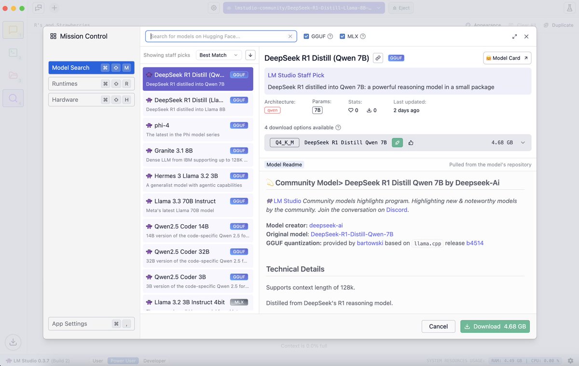Click the Q4_K_M quantization tag
Image resolution: width=579 pixels, height=366 pixels.
coord(285,143)
